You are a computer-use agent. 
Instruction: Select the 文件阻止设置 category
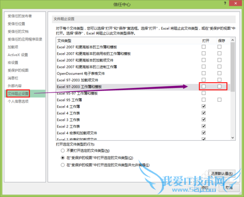tap(18, 93)
